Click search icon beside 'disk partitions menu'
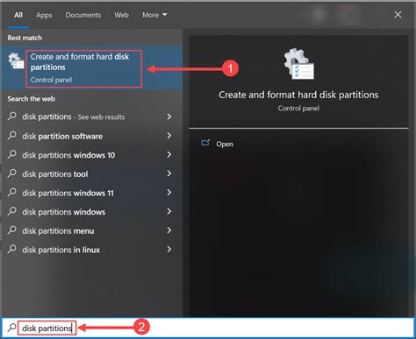The image size is (416, 339). click(x=12, y=230)
